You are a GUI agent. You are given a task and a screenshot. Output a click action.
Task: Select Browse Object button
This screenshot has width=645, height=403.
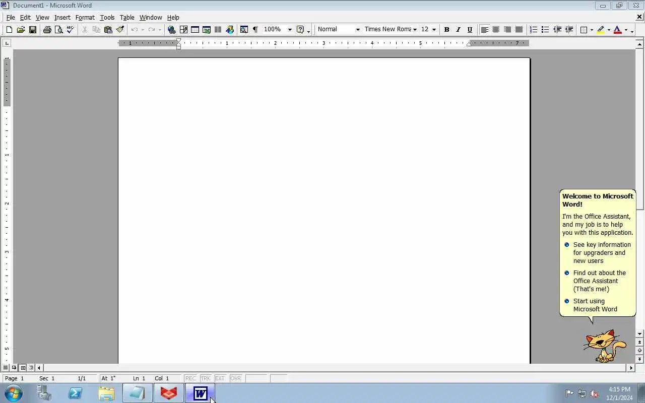point(640,350)
